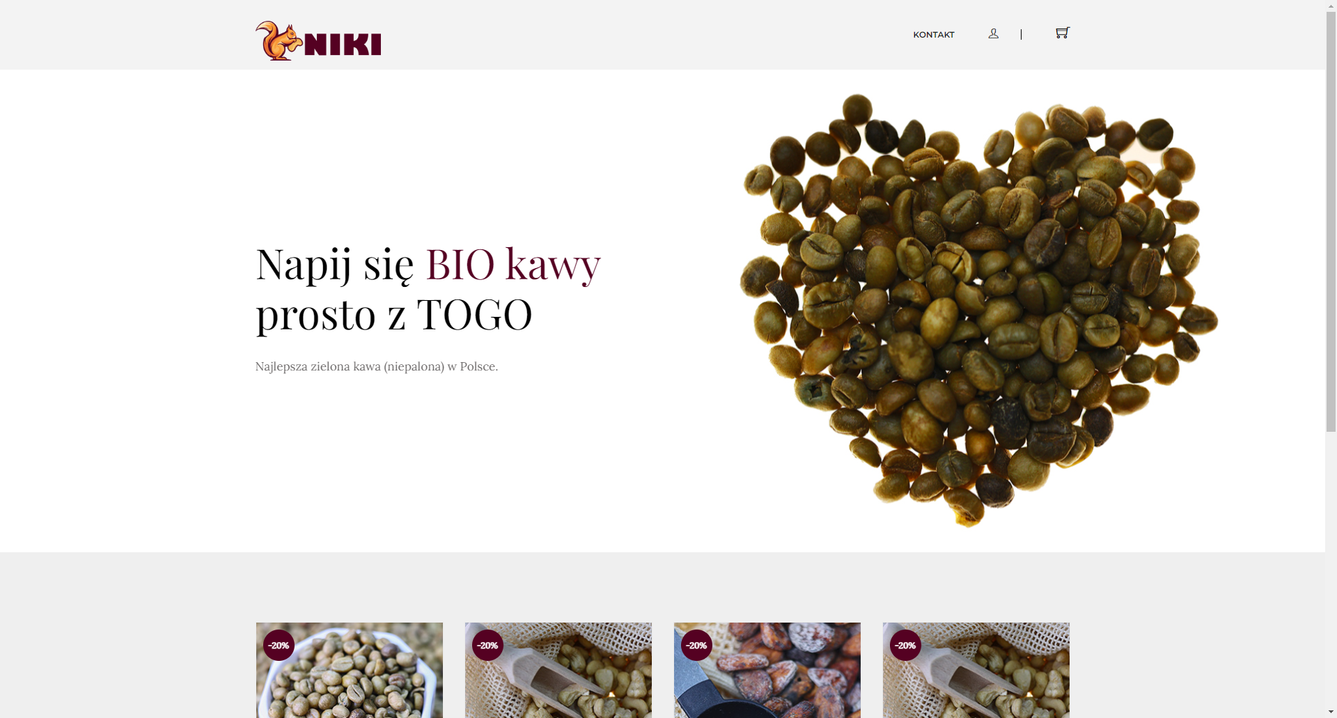Click the -20% badge on third product
The width and height of the screenshot is (1337, 718).
(x=696, y=646)
